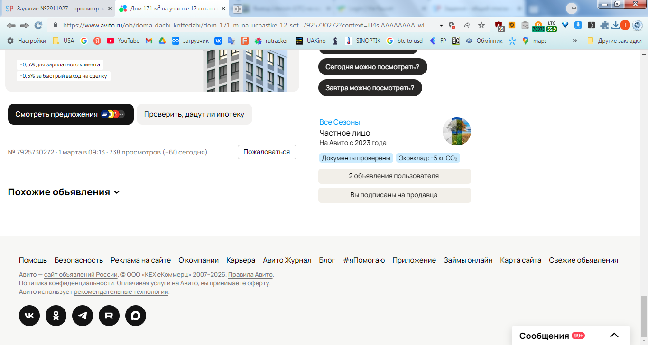This screenshot has width=648, height=345.
Task: Open seller profile Все Сезоны
Action: [x=340, y=122]
